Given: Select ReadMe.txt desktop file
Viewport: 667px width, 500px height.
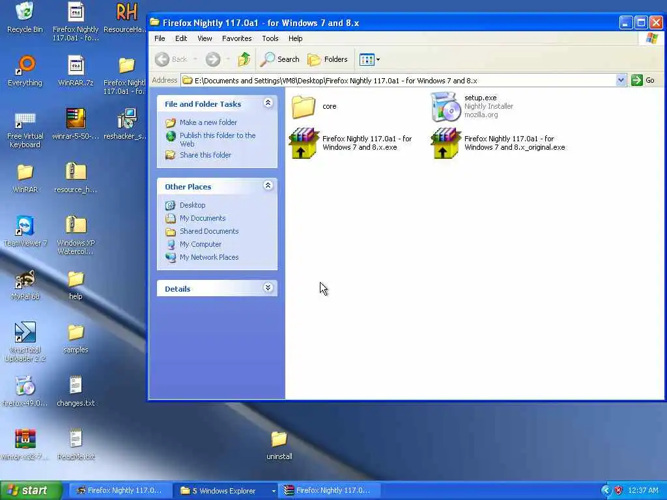Looking at the screenshot, I should coord(76,445).
